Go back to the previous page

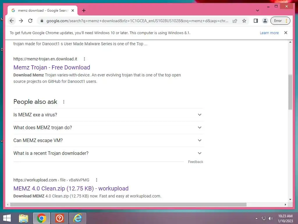12,21
